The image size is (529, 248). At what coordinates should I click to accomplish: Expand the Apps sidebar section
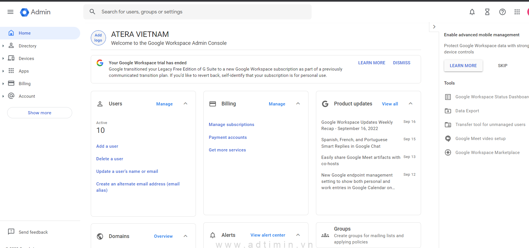click(3, 71)
